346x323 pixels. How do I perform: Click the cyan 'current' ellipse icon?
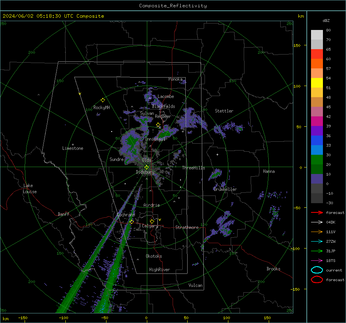pyautogui.click(x=317, y=270)
